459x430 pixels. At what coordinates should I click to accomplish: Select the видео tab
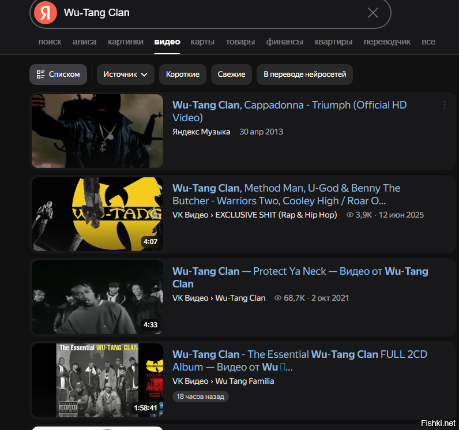[x=167, y=42]
